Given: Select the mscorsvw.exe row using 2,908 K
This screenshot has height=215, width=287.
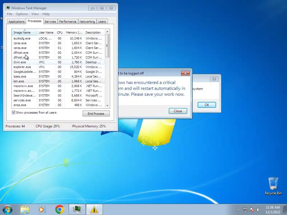Looking at the screenshot, I should [58, 86].
